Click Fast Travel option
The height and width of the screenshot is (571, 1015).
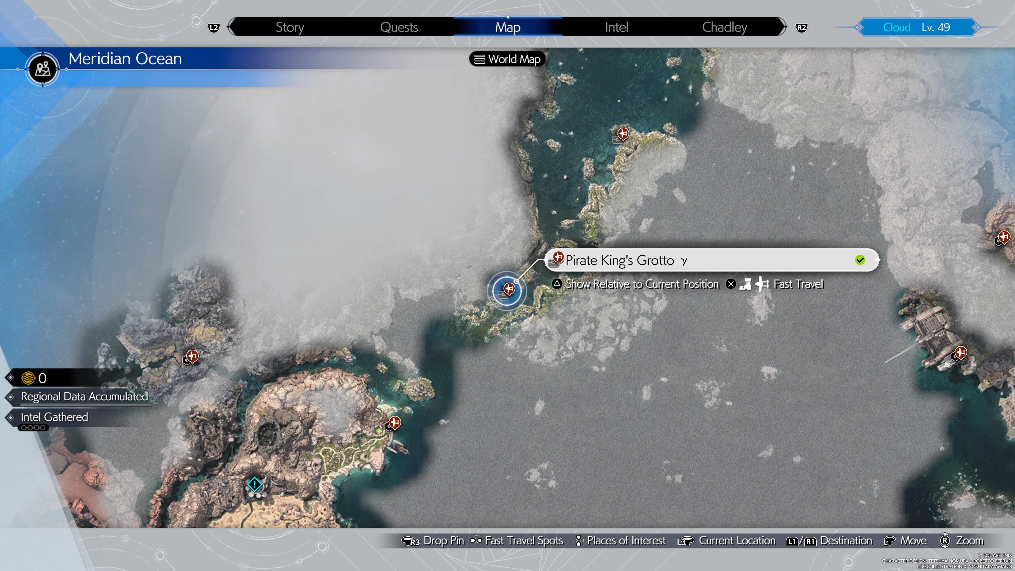point(798,284)
